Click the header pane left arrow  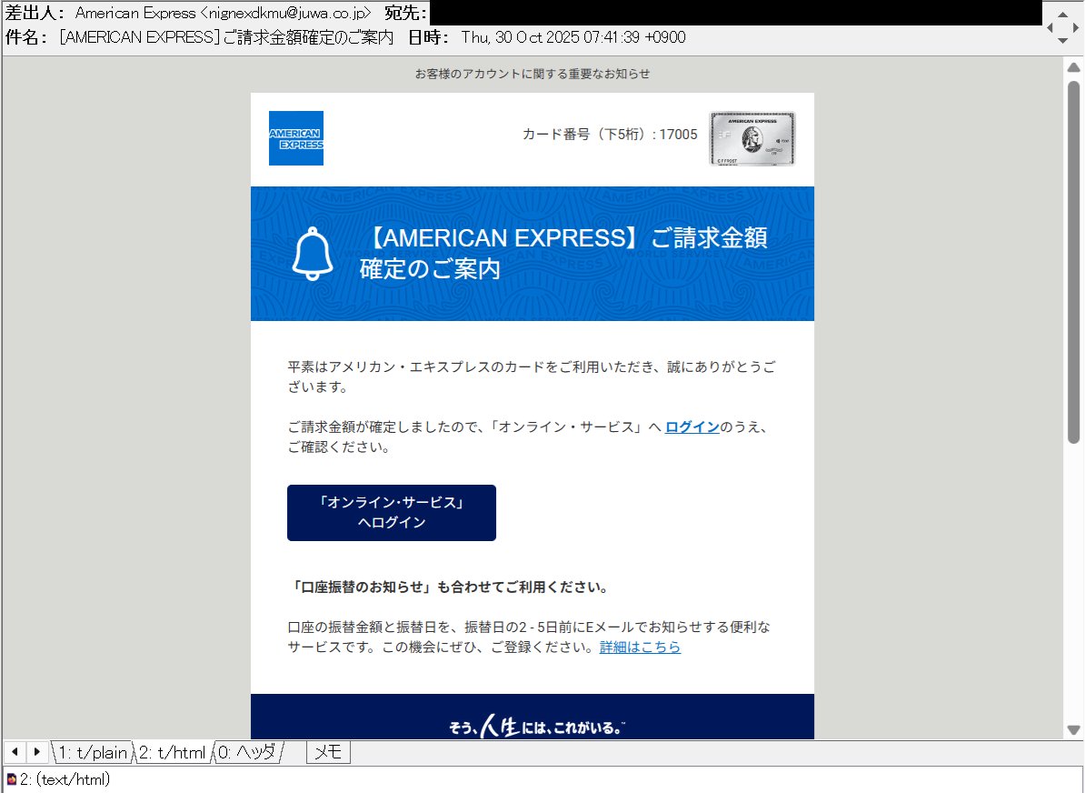pyautogui.click(x=1050, y=27)
